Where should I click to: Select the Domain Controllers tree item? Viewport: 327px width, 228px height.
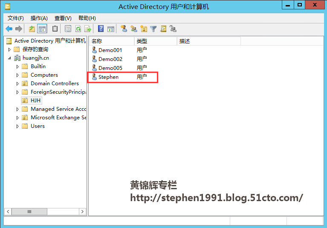(55, 84)
